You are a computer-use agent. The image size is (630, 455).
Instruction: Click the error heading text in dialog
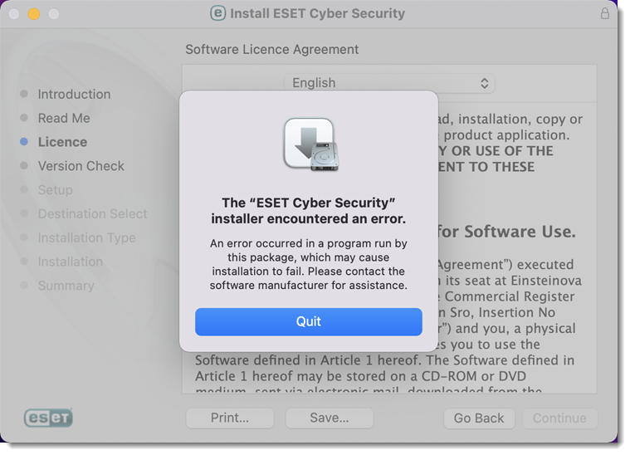tap(308, 211)
